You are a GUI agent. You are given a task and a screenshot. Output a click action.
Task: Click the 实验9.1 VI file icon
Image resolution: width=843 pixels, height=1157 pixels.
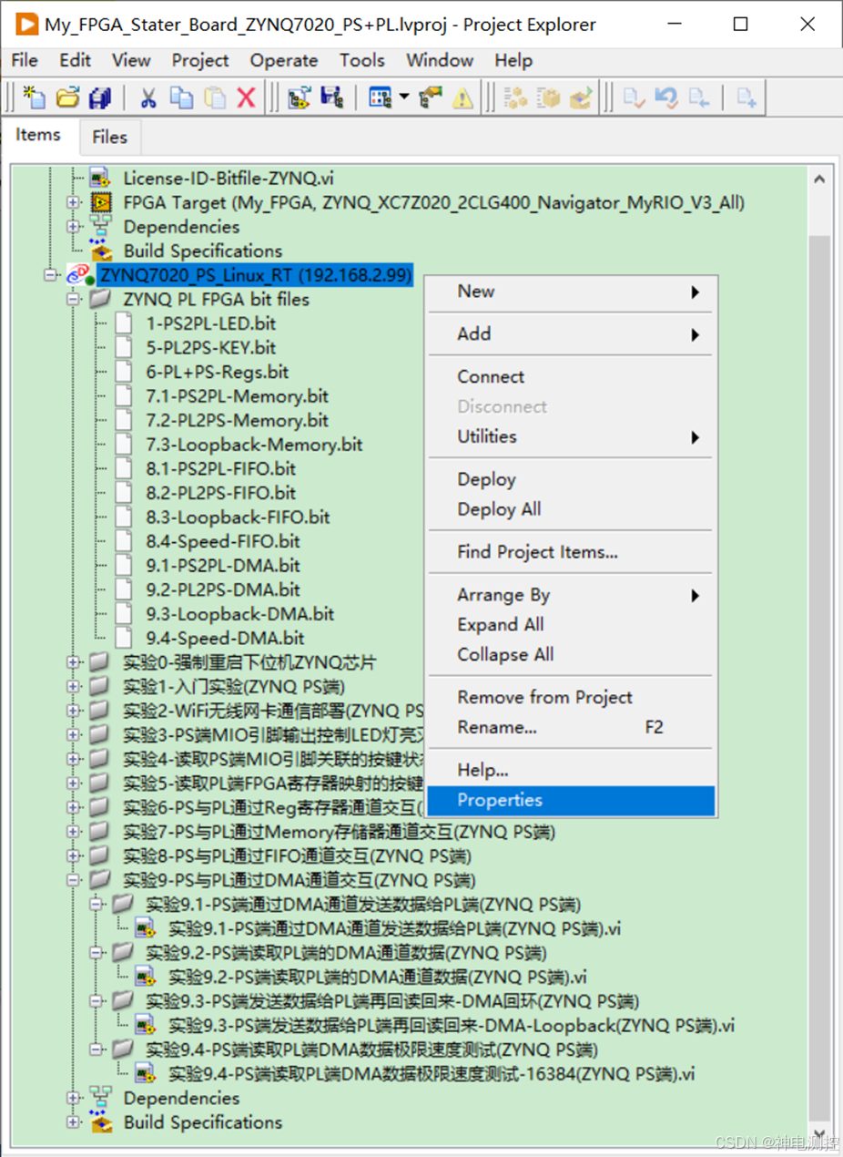[x=146, y=928]
